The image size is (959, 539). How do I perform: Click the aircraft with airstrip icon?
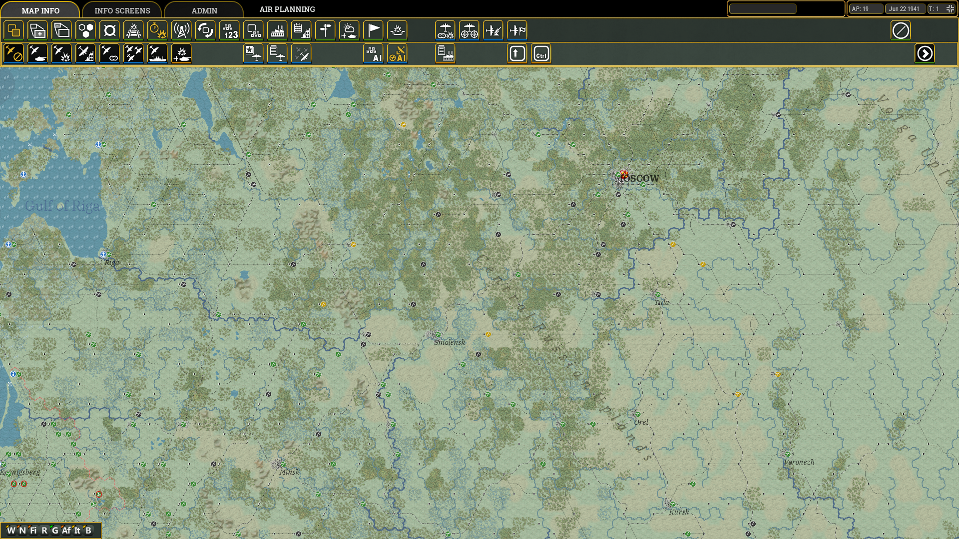pos(493,30)
